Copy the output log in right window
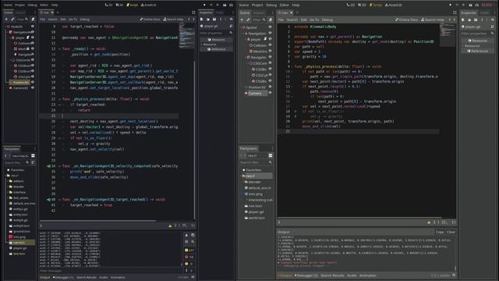 pos(440,232)
